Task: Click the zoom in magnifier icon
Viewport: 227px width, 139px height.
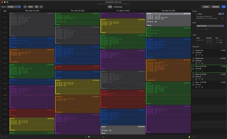Action: (x=103, y=137)
